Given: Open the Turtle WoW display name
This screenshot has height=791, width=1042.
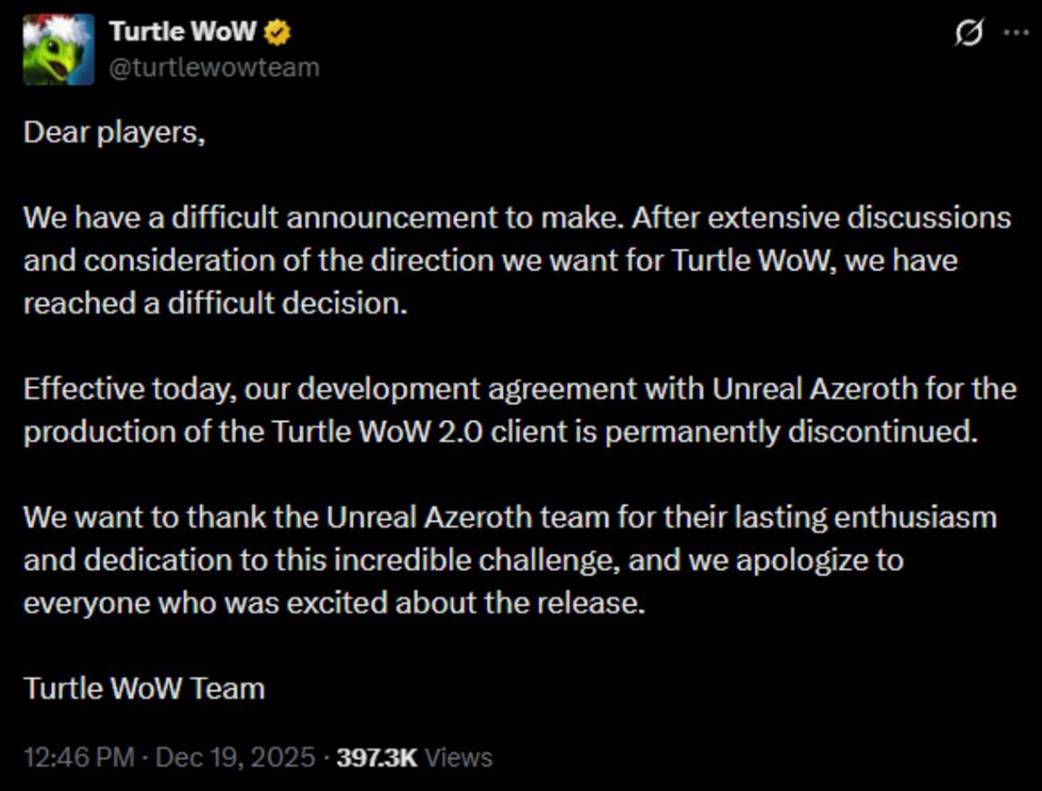Looking at the screenshot, I should (x=182, y=31).
